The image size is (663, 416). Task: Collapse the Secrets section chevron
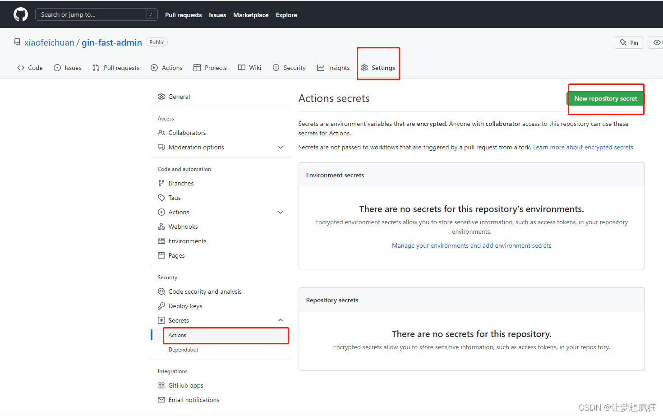coord(281,320)
